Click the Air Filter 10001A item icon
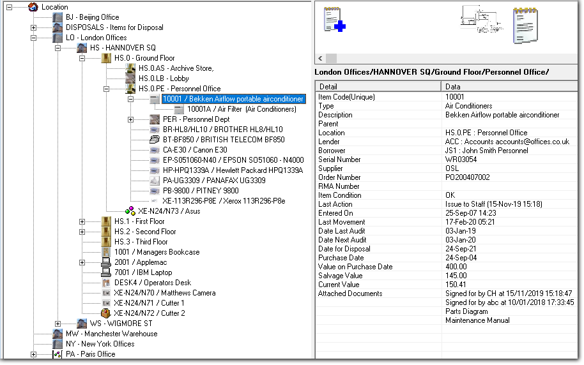The width and height of the screenshot is (584, 365). coord(179,109)
